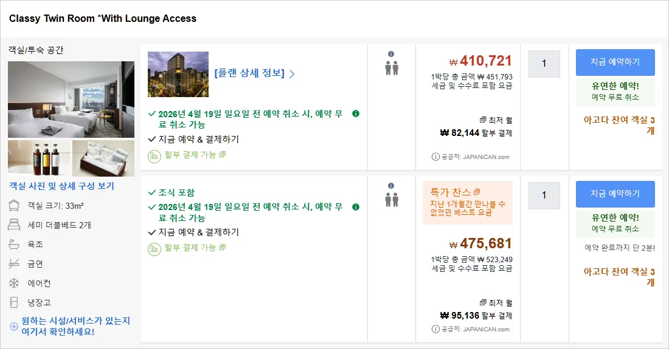This screenshot has width=669, height=349.
Task: Click the ₩475,681 price
Action: pyautogui.click(x=480, y=243)
